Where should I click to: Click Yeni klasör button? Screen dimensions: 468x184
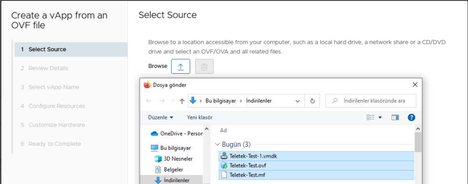(200, 118)
